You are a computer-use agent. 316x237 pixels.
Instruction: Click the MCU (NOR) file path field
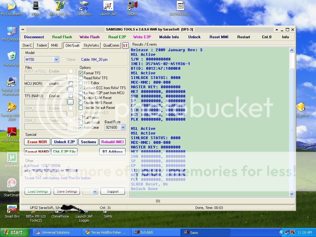[46, 89]
